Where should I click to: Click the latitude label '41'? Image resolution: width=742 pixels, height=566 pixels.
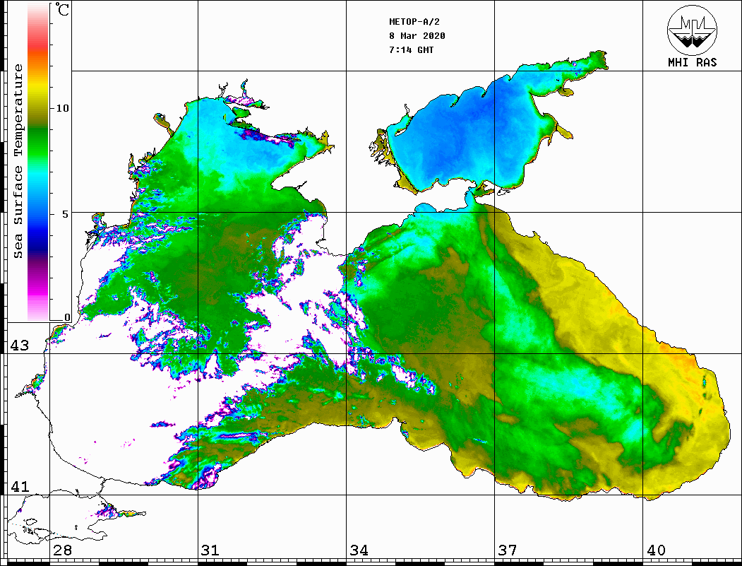pyautogui.click(x=19, y=486)
